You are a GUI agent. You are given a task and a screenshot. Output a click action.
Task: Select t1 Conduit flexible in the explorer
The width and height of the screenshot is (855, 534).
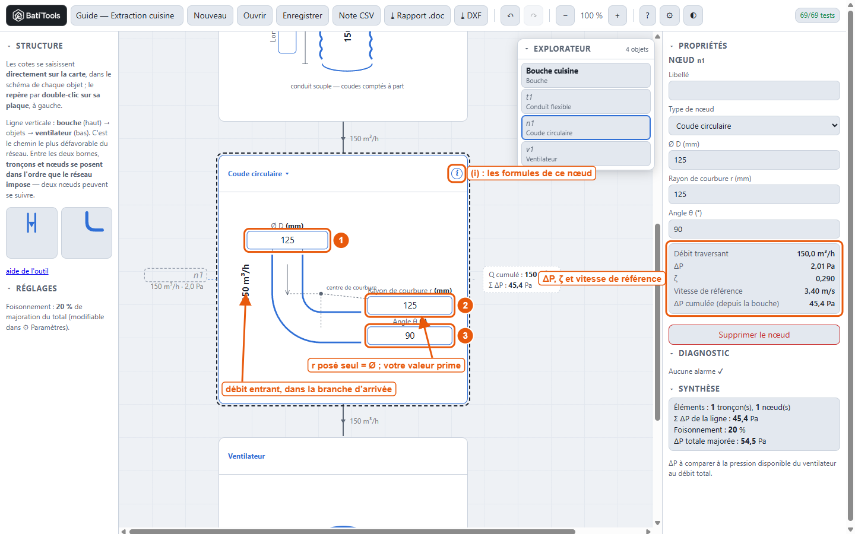[586, 101]
